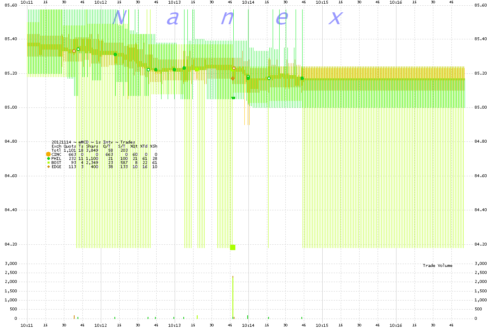Viewport: 492px width, 328px height.
Task: Click the 'Q/T' column header
Action: click(107, 146)
